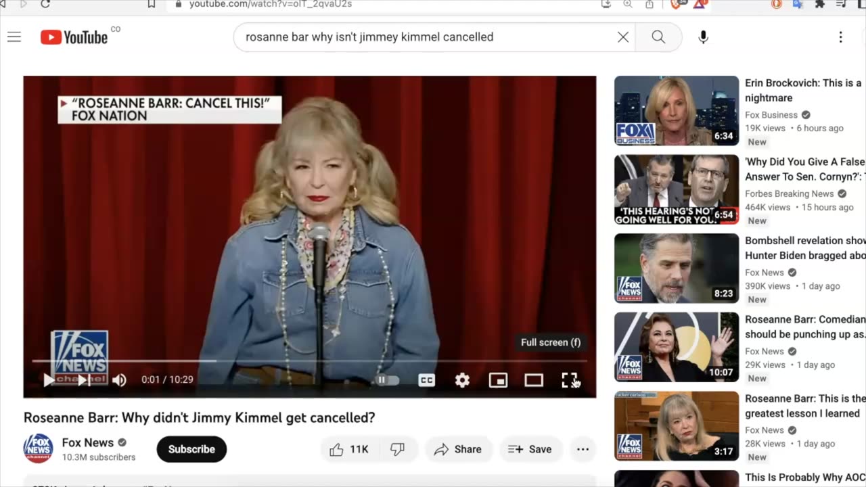Image resolution: width=866 pixels, height=487 pixels.
Task: Open the 10:07 Roseanne Barr thumbnail
Action: 677,347
